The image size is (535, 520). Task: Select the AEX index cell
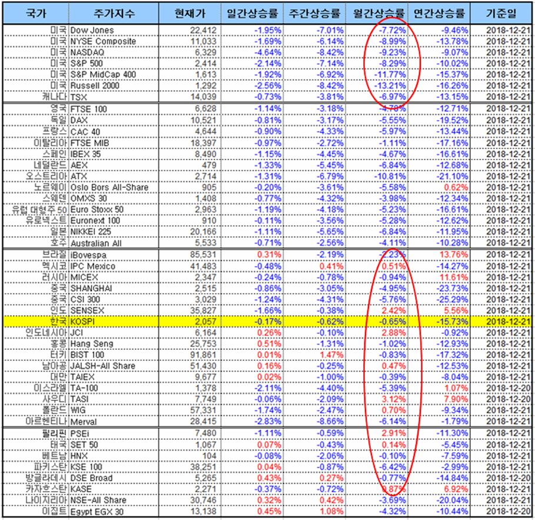tap(114, 165)
